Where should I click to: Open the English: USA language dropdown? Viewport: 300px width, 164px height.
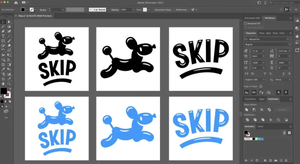coord(264,79)
